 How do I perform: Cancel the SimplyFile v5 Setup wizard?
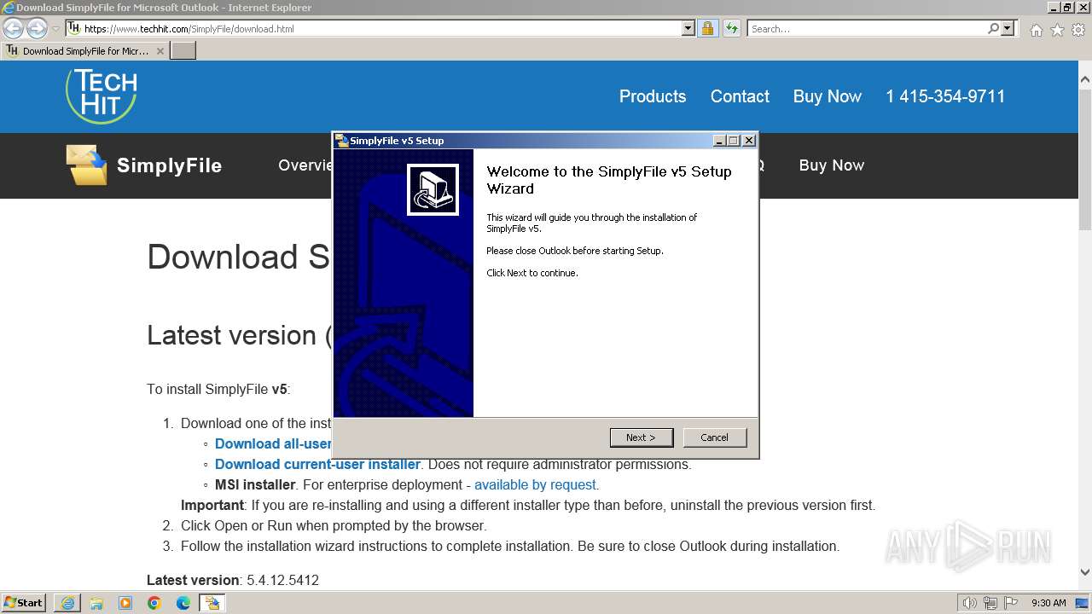715,437
